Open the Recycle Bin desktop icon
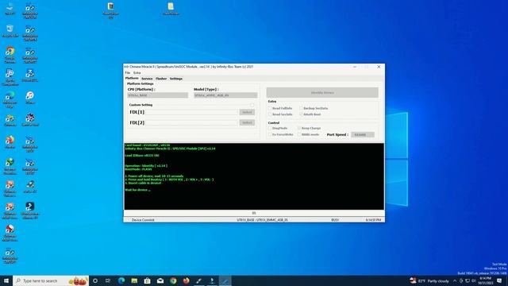 coord(10,31)
